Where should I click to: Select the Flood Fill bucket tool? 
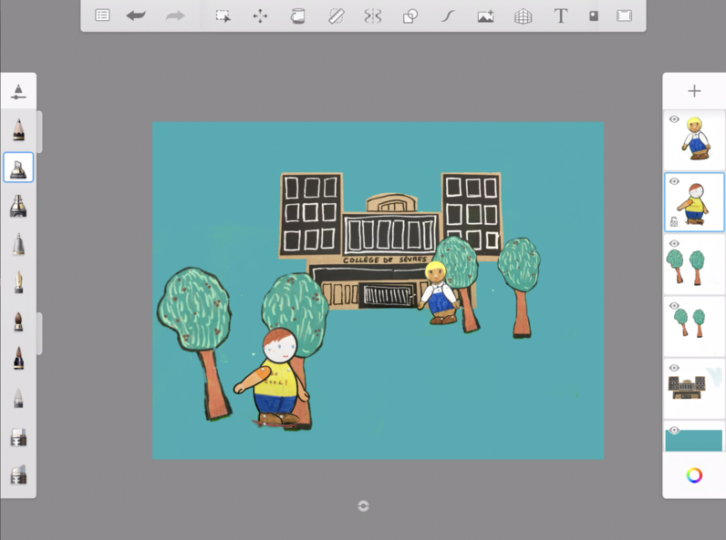[297, 16]
